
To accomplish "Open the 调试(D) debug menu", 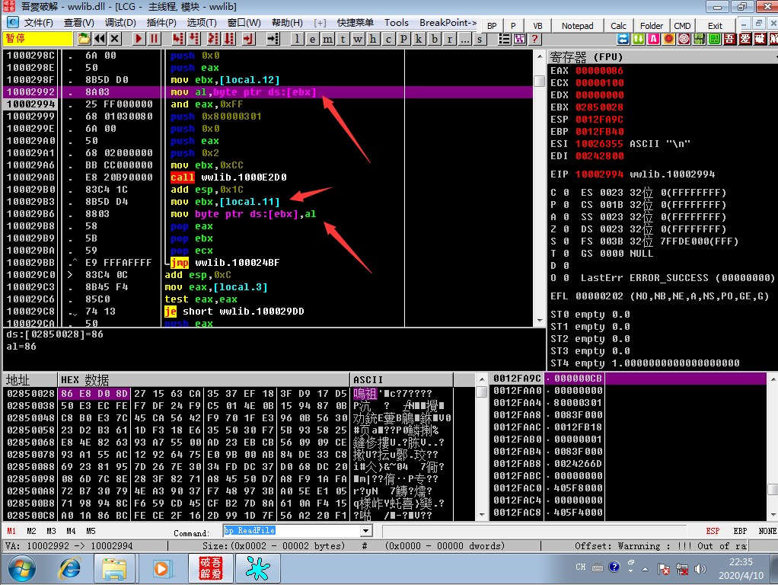I will click(120, 23).
